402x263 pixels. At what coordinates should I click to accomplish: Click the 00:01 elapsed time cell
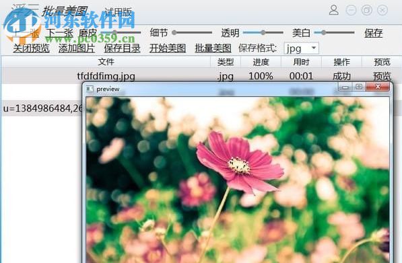point(301,76)
